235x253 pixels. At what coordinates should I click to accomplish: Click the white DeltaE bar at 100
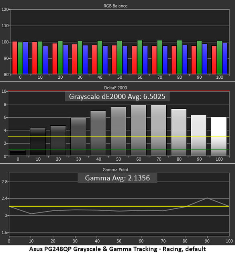pyautogui.click(x=219, y=136)
